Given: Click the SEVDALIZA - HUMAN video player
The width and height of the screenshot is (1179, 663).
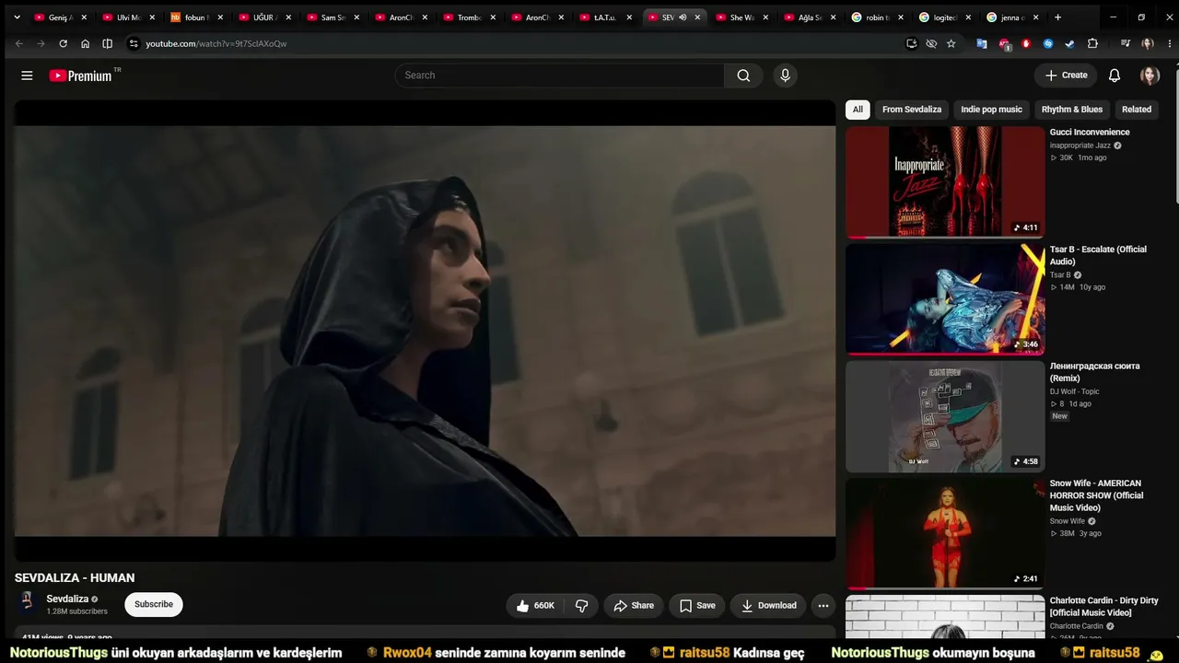Looking at the screenshot, I should click(x=425, y=331).
